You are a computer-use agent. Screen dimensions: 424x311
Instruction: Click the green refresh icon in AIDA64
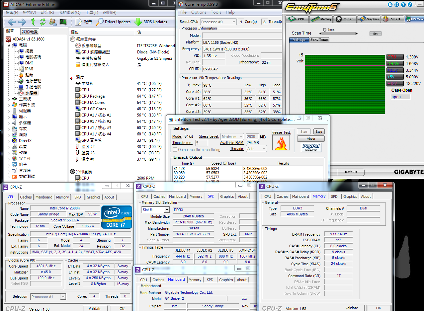pos(43,22)
